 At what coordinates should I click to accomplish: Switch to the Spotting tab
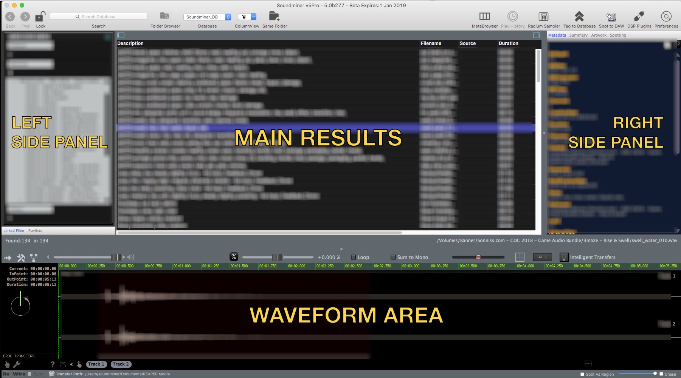(x=618, y=35)
